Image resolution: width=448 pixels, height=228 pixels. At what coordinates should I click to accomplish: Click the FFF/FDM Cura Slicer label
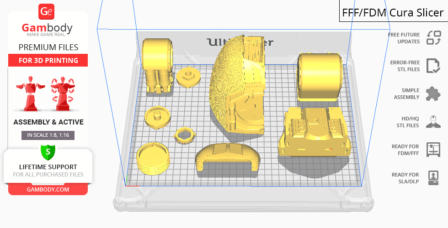393,12
